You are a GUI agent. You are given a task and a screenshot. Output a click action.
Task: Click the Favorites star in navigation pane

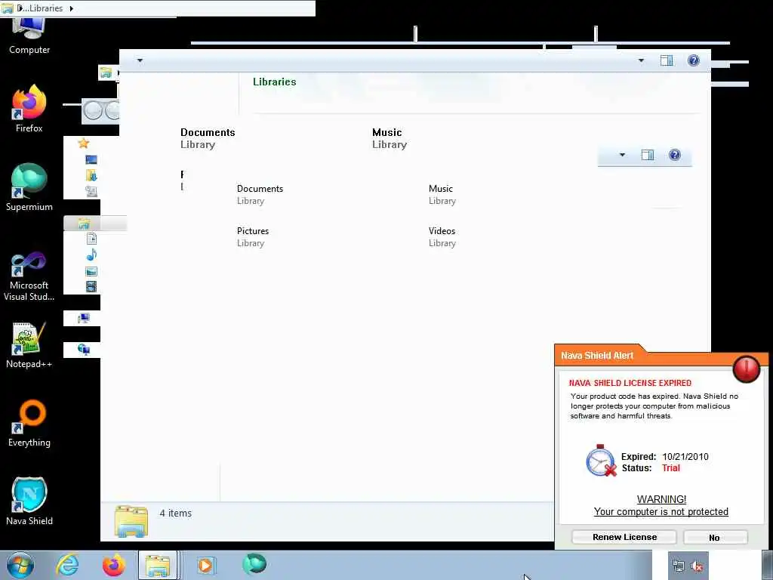coord(83,143)
